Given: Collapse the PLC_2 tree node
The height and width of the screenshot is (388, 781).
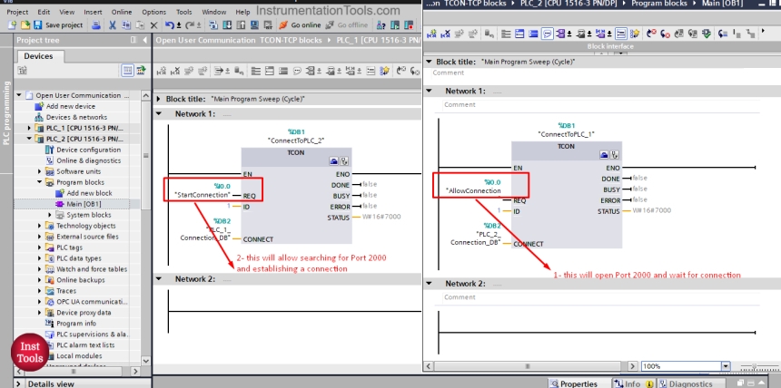Looking at the screenshot, I should click(x=29, y=140).
